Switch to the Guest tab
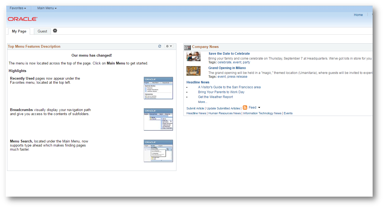This screenshot has width=384, height=208. point(42,31)
